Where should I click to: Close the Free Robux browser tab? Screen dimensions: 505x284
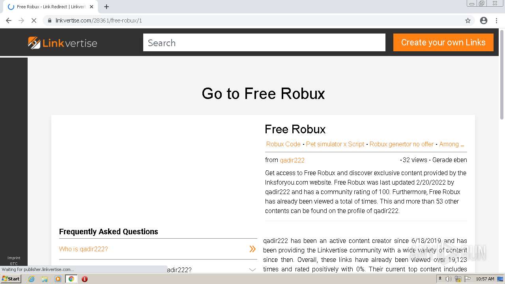[92, 7]
